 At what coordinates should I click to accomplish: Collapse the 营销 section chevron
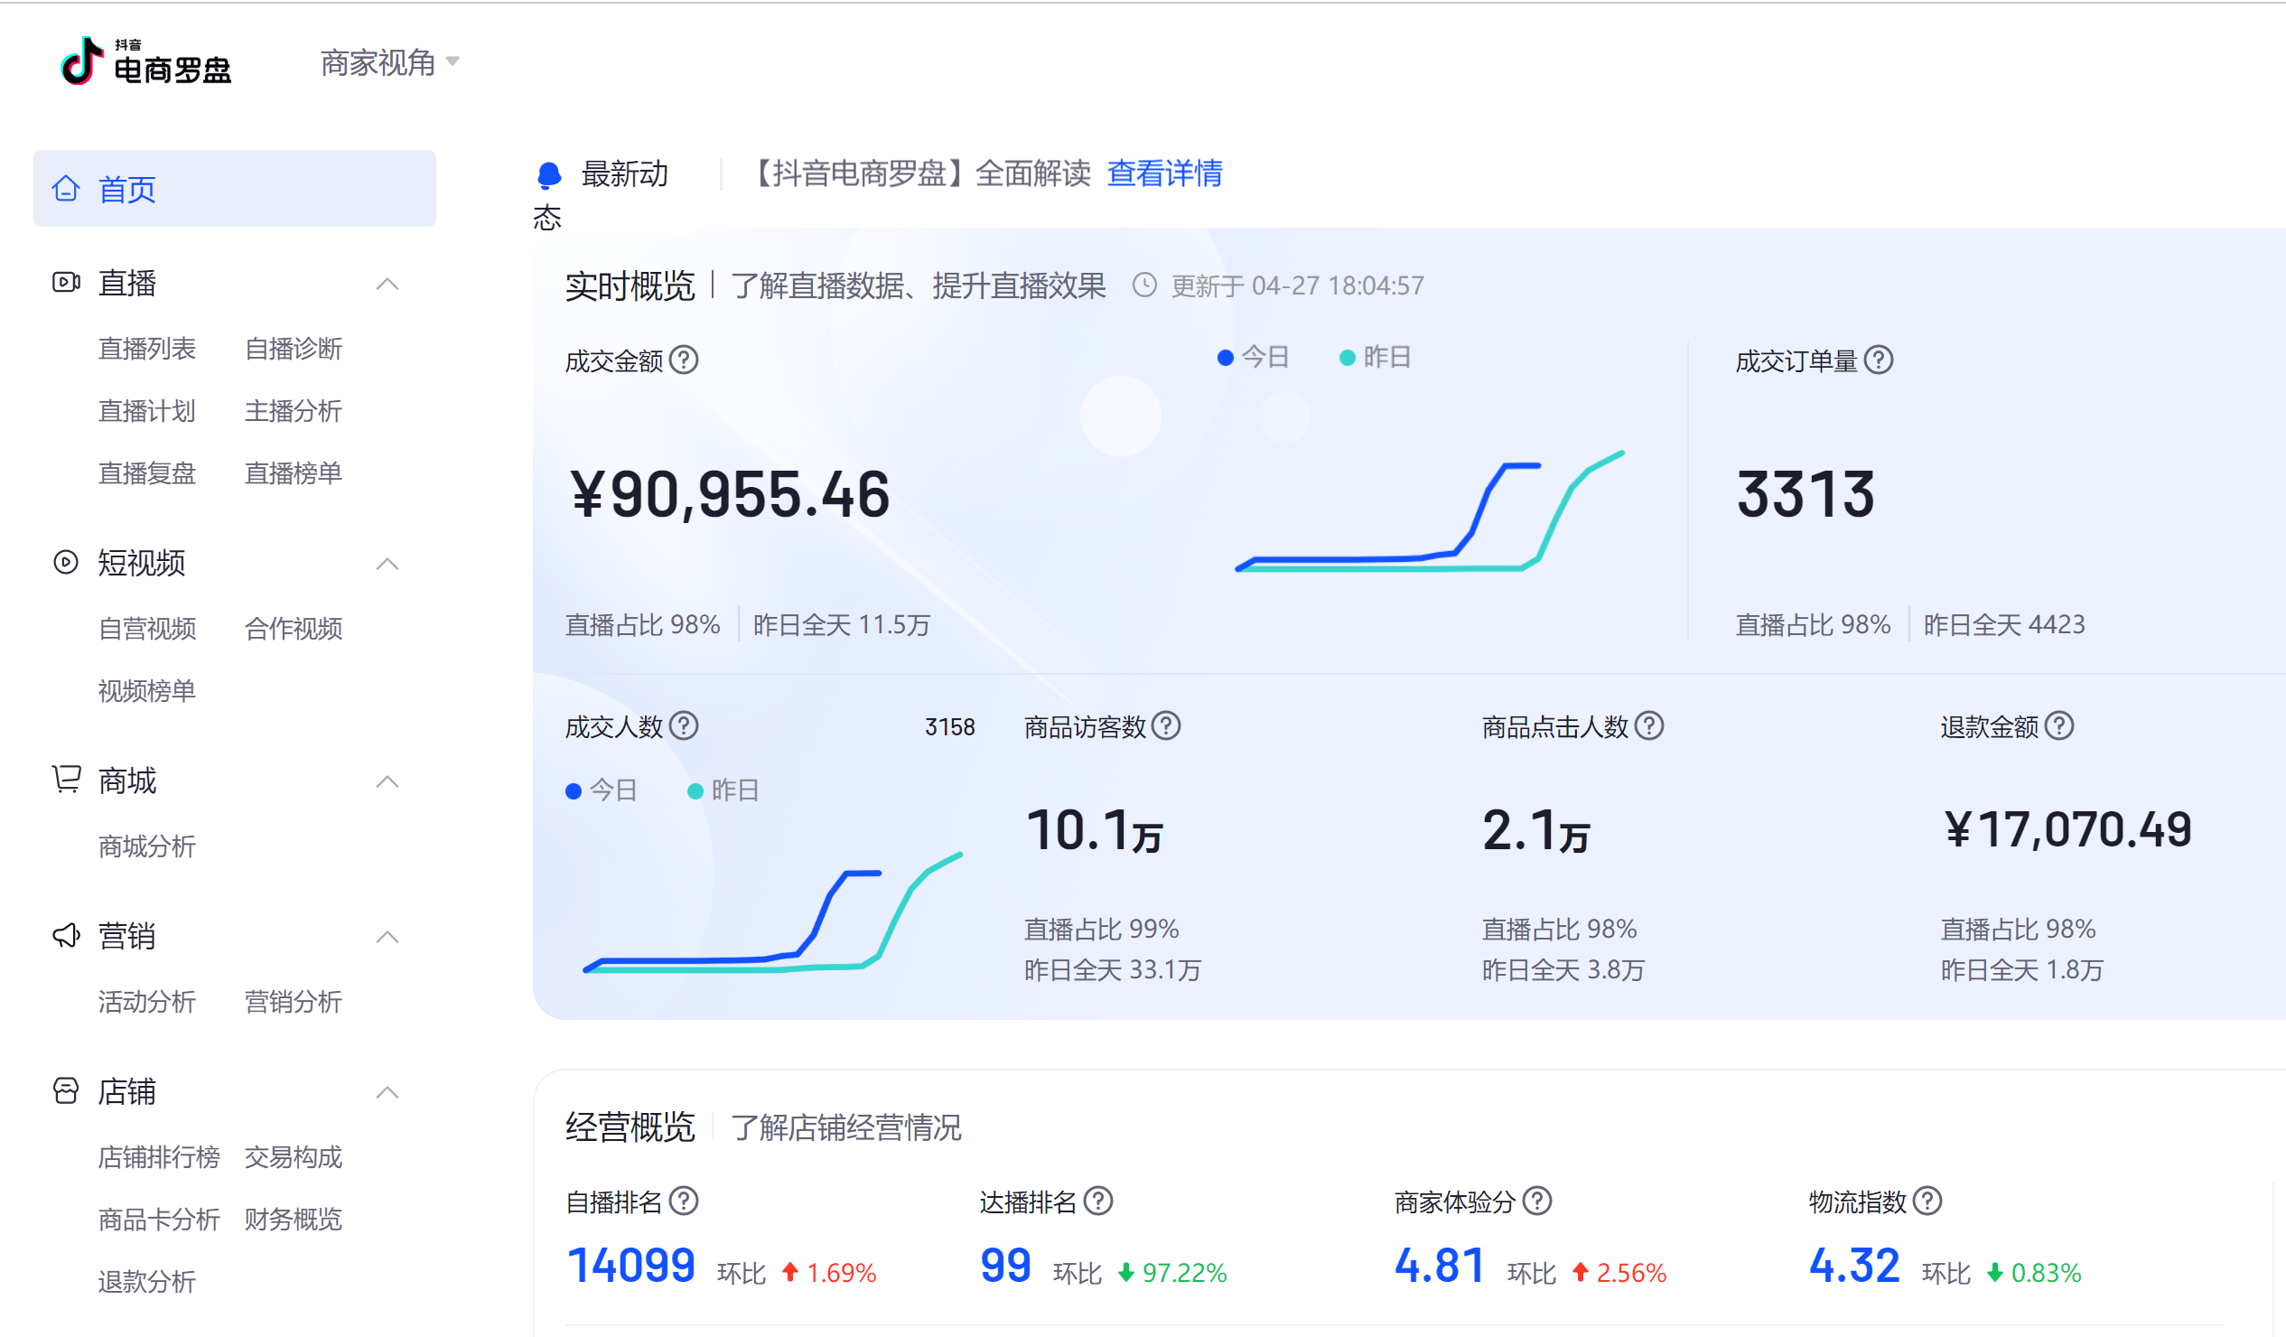click(x=387, y=937)
